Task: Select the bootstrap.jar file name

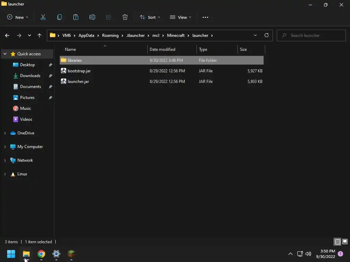Action: point(79,71)
